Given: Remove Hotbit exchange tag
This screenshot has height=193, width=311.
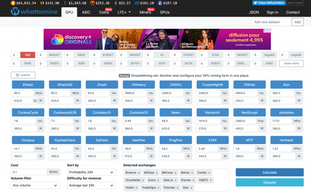Looking at the screenshot, I should [x=136, y=188].
